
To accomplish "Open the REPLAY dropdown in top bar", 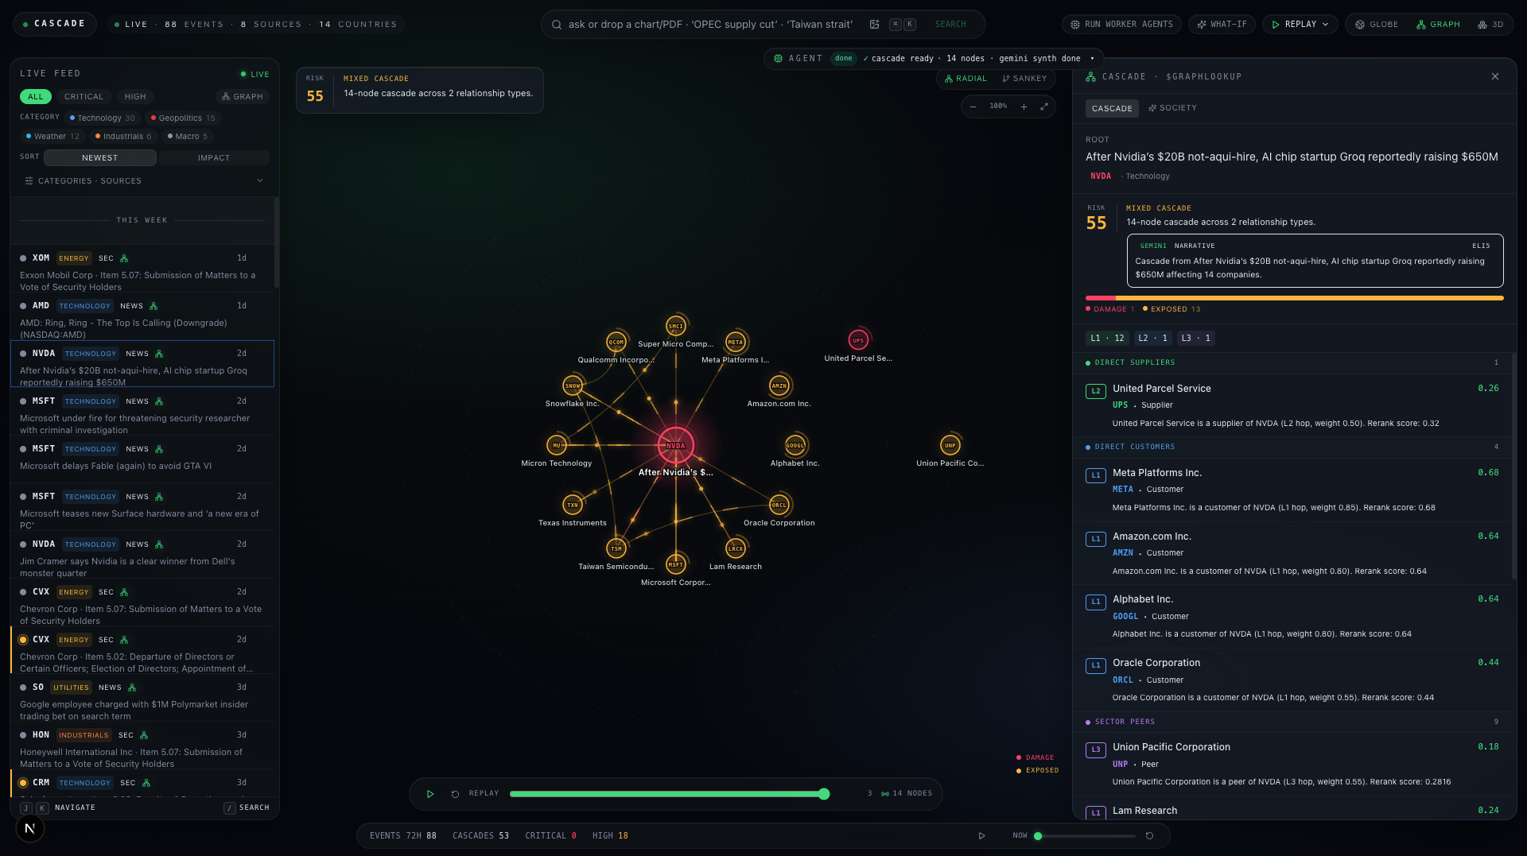I will coord(1300,25).
